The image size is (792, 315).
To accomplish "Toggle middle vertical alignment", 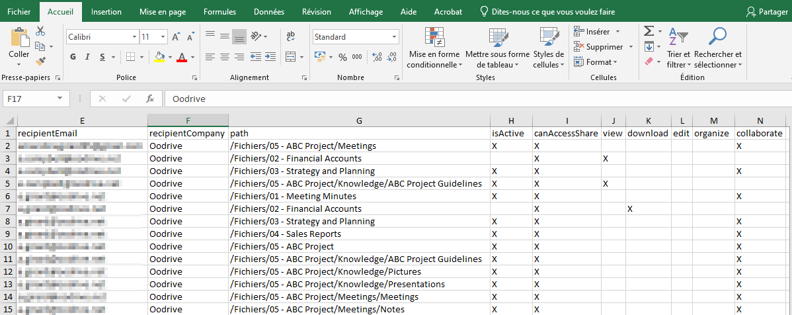I will [225, 36].
